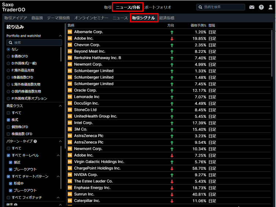Open the AstraZeneca Plc 3.23% signal
The width and height of the screenshot is (276, 207).
coord(169,136)
